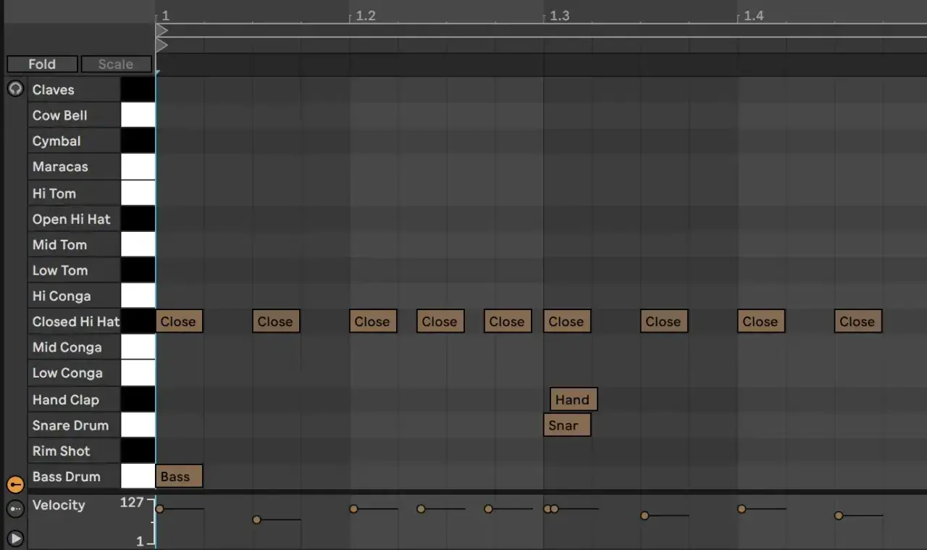
Task: Select the Closed Hi Hat row label
Action: click(x=74, y=322)
